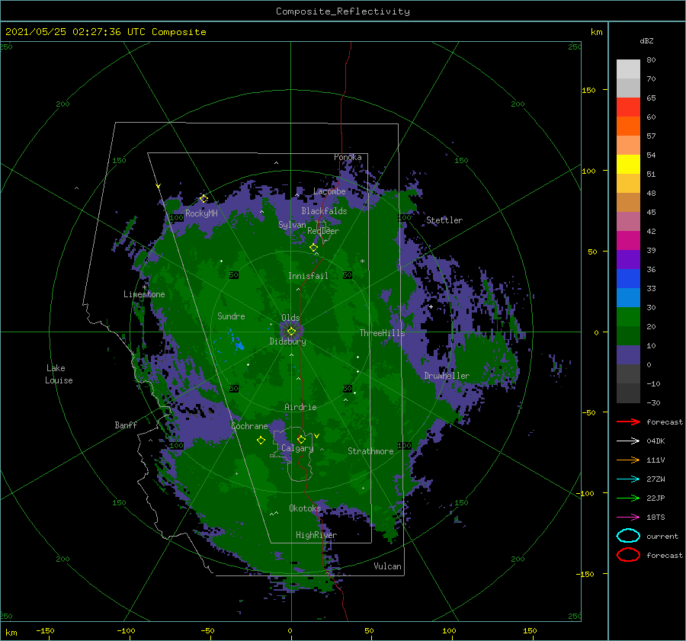Click the Sylvan label on the map
The image size is (686, 641).
pos(292,225)
